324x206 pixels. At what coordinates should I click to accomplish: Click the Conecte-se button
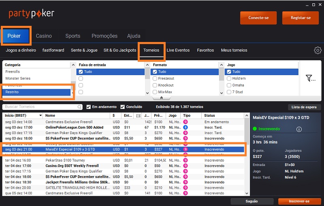258,18
